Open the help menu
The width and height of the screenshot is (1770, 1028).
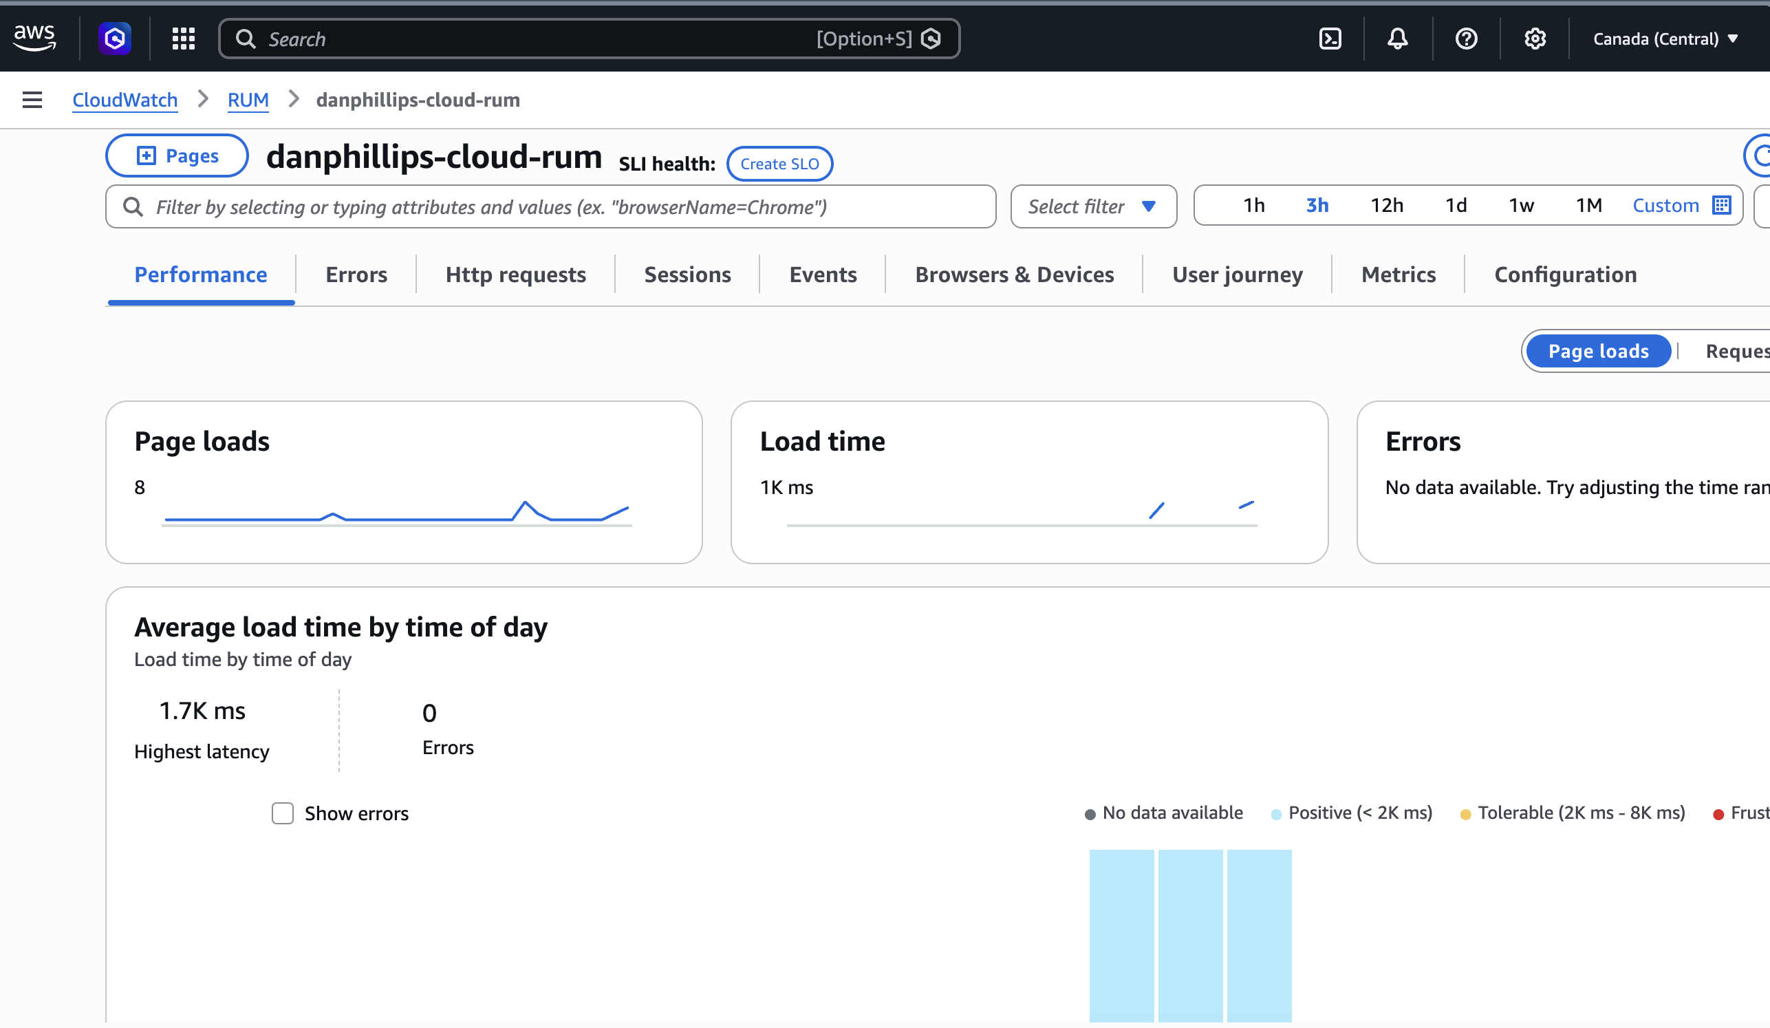tap(1467, 39)
